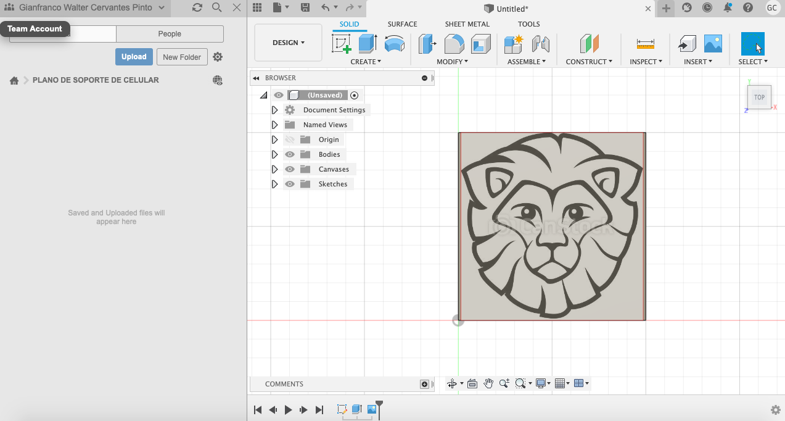785x421 pixels.
Task: Open timeline settings gear
Action: click(776, 410)
